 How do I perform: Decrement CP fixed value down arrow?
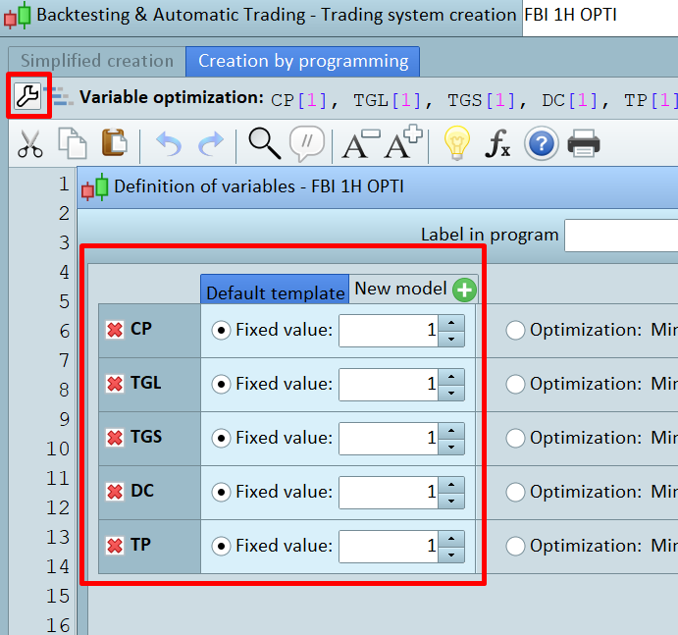click(451, 339)
